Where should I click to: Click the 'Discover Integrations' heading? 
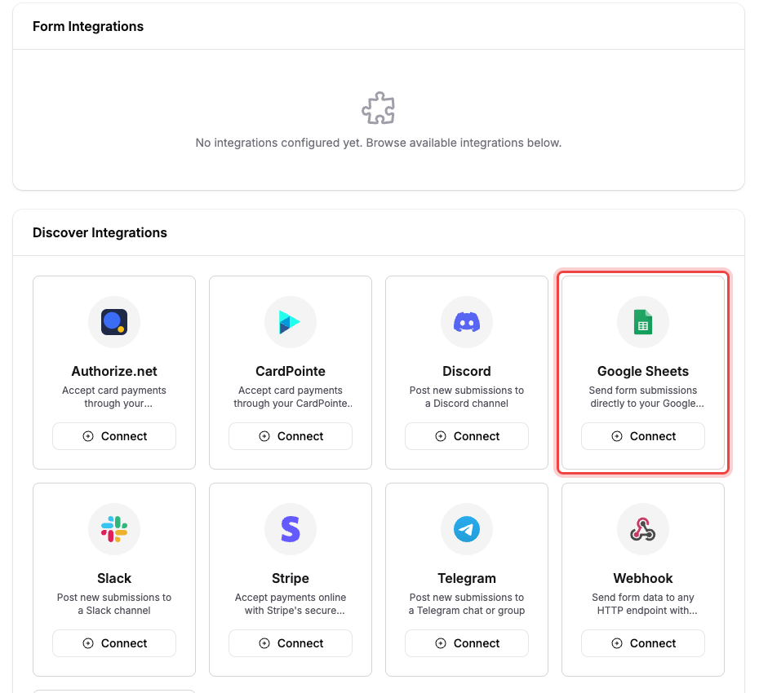[x=100, y=232]
